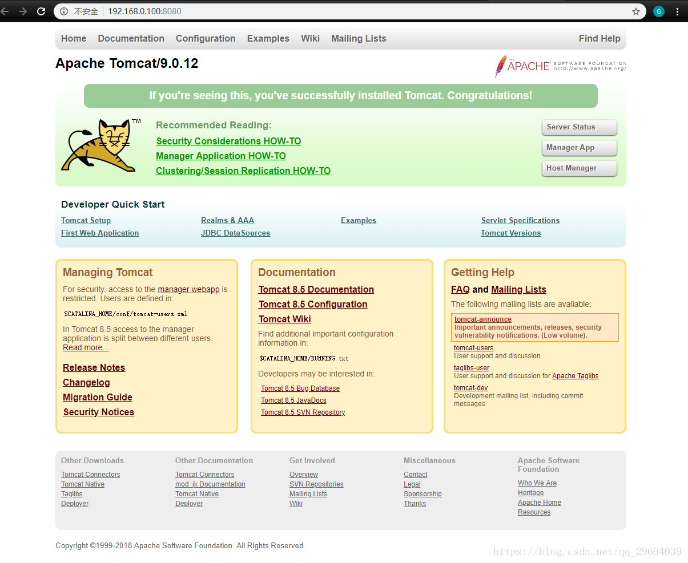
Task: Open the tomcat-dev mailing list link
Action: pos(470,388)
